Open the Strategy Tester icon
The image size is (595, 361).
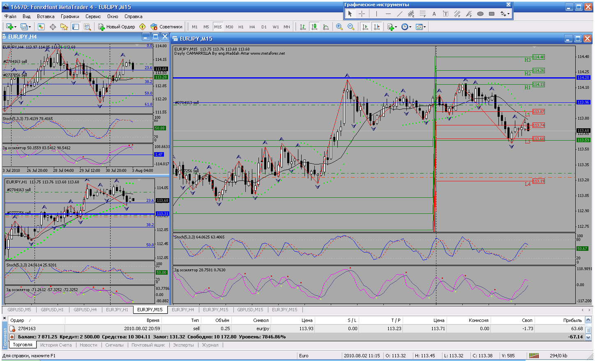tap(87, 27)
